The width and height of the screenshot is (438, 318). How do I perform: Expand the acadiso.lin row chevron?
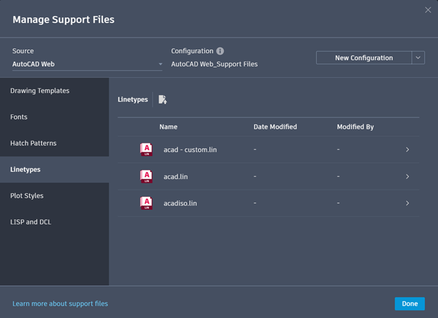[407, 203]
